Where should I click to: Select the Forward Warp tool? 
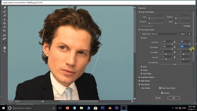click(x=5, y=8)
